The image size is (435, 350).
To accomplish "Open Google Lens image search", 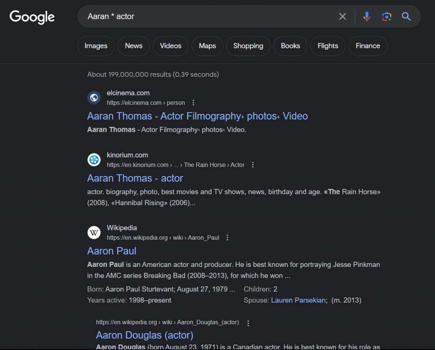I will tap(387, 17).
